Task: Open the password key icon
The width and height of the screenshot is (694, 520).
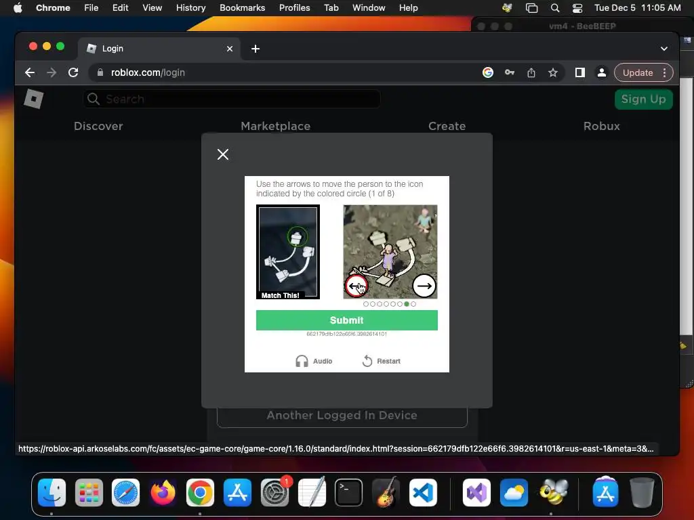Action: [x=510, y=72]
